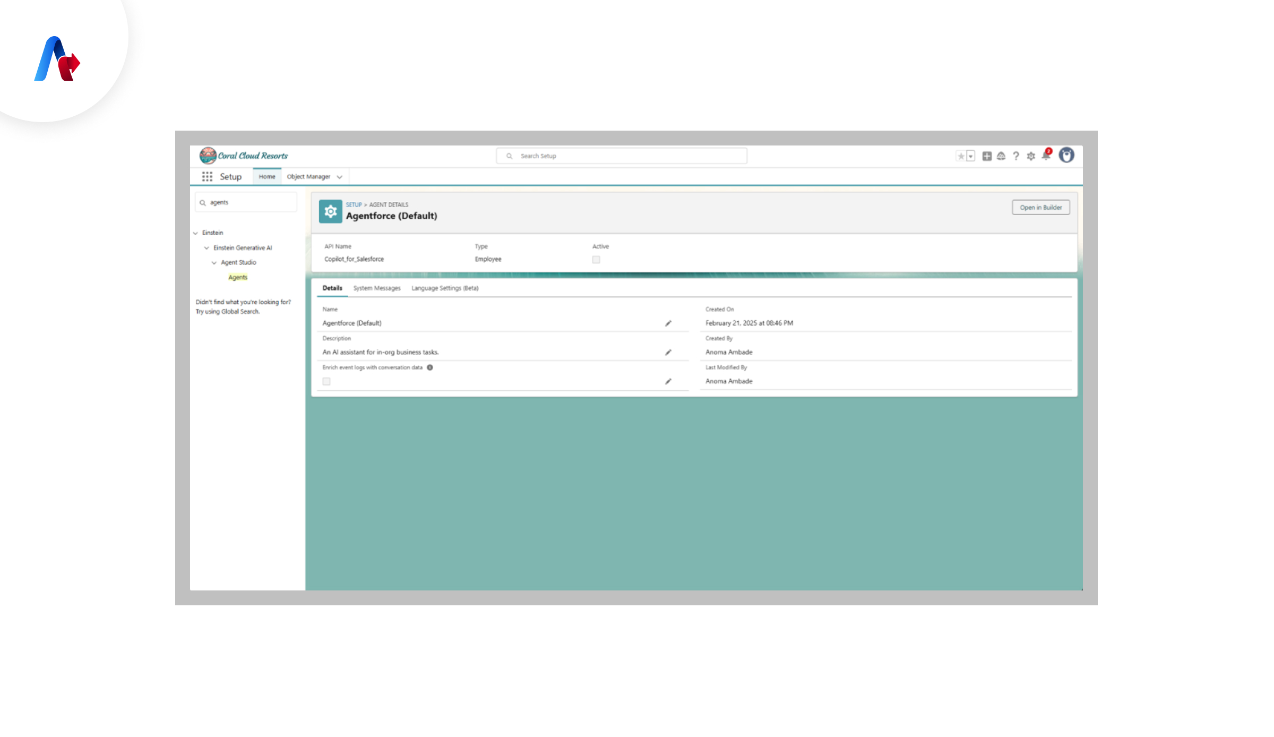Open the Help question mark icon
Screen dimensions: 1274x737
coord(1016,156)
